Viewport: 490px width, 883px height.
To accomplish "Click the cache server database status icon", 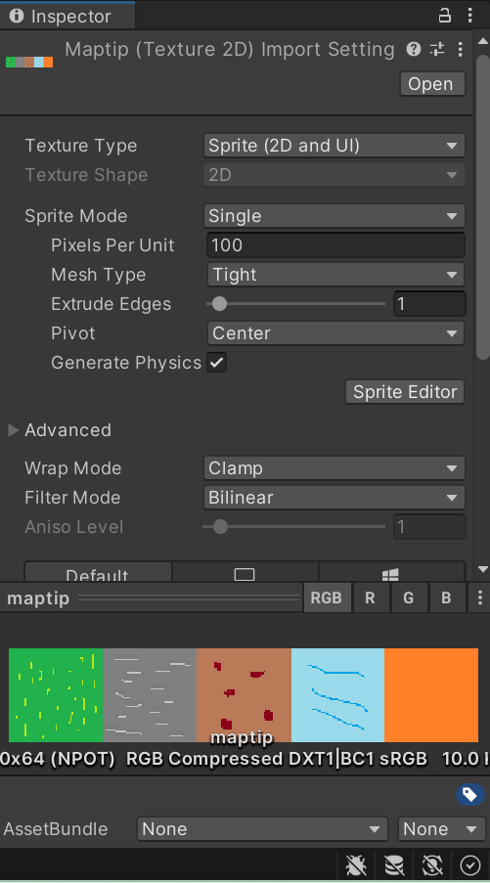I will coord(394,865).
